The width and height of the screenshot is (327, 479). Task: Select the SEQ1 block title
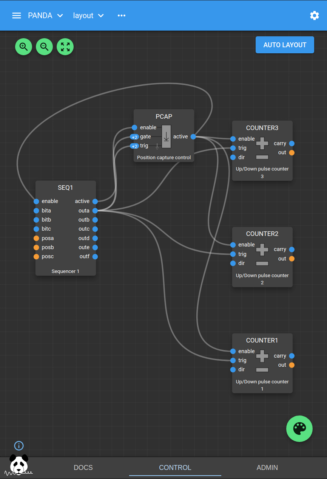pos(65,188)
